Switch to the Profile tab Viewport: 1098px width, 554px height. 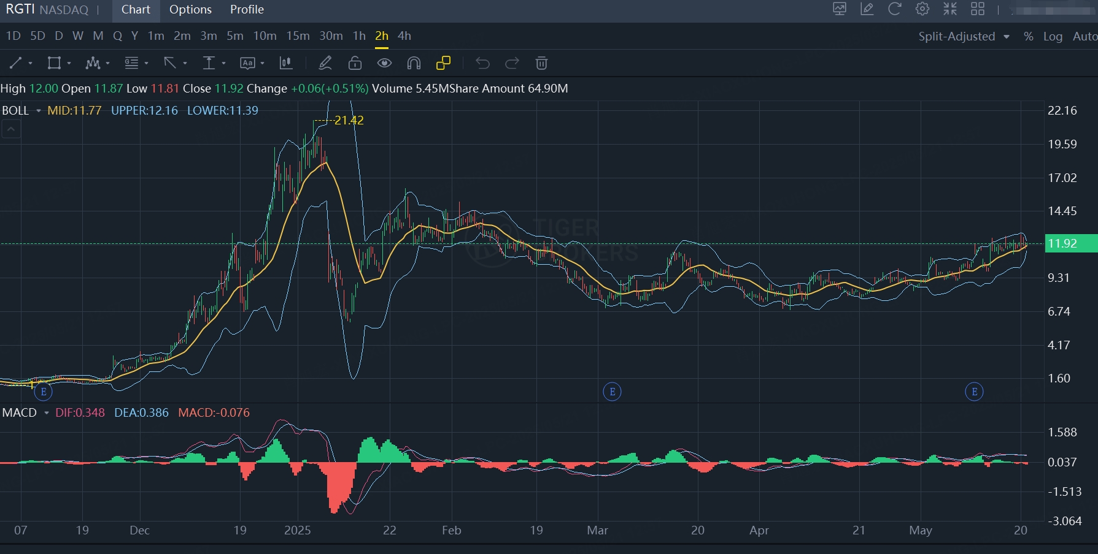(x=247, y=10)
